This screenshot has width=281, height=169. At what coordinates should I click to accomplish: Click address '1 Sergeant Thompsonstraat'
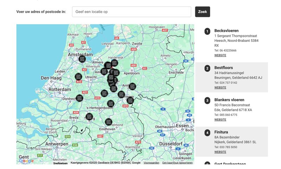point(236,36)
